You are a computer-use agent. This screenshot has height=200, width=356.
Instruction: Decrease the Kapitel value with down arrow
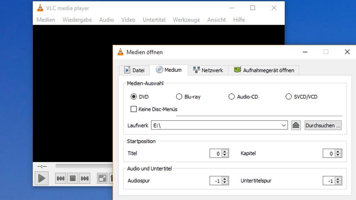coord(338,155)
